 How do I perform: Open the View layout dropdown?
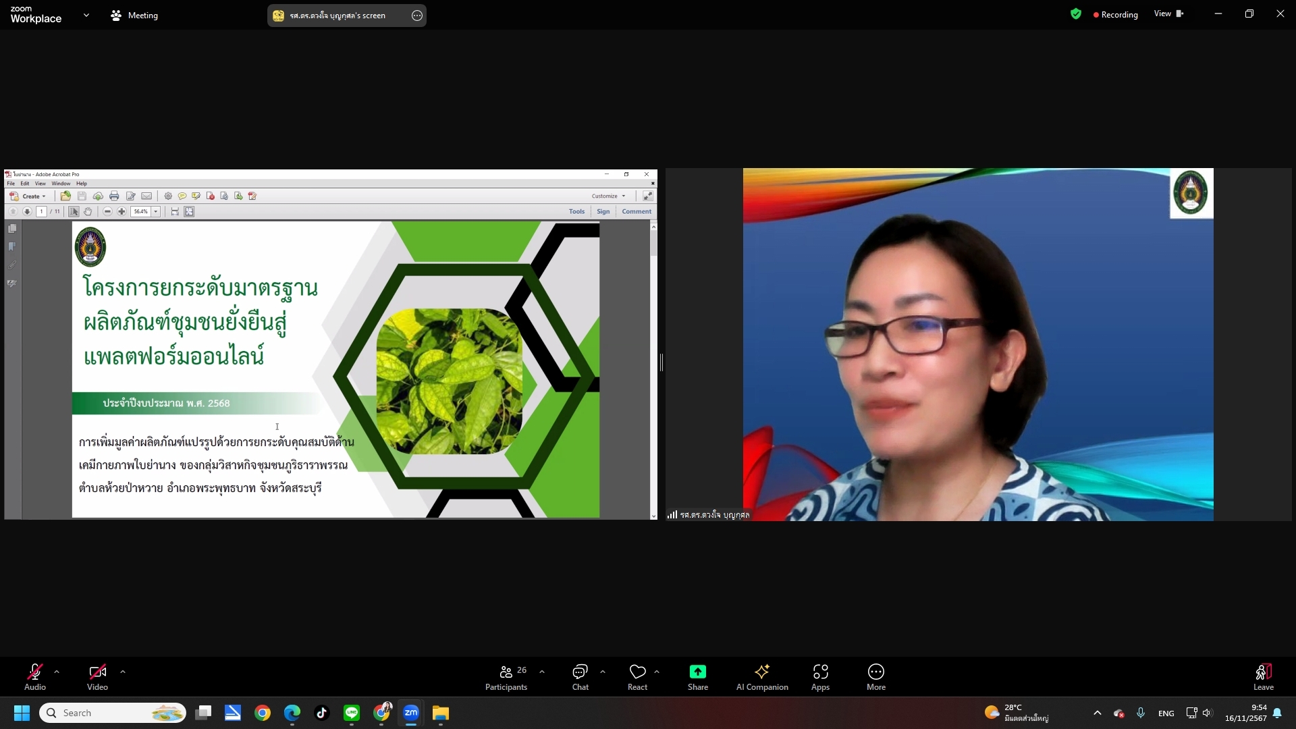pyautogui.click(x=1169, y=13)
